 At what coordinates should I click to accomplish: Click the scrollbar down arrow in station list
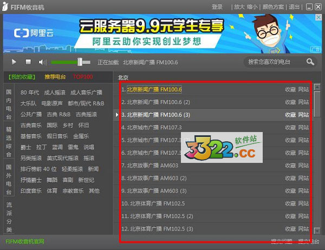click(317, 231)
